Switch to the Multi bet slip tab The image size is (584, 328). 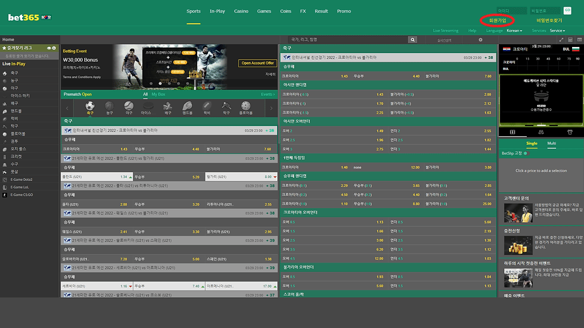coord(552,143)
